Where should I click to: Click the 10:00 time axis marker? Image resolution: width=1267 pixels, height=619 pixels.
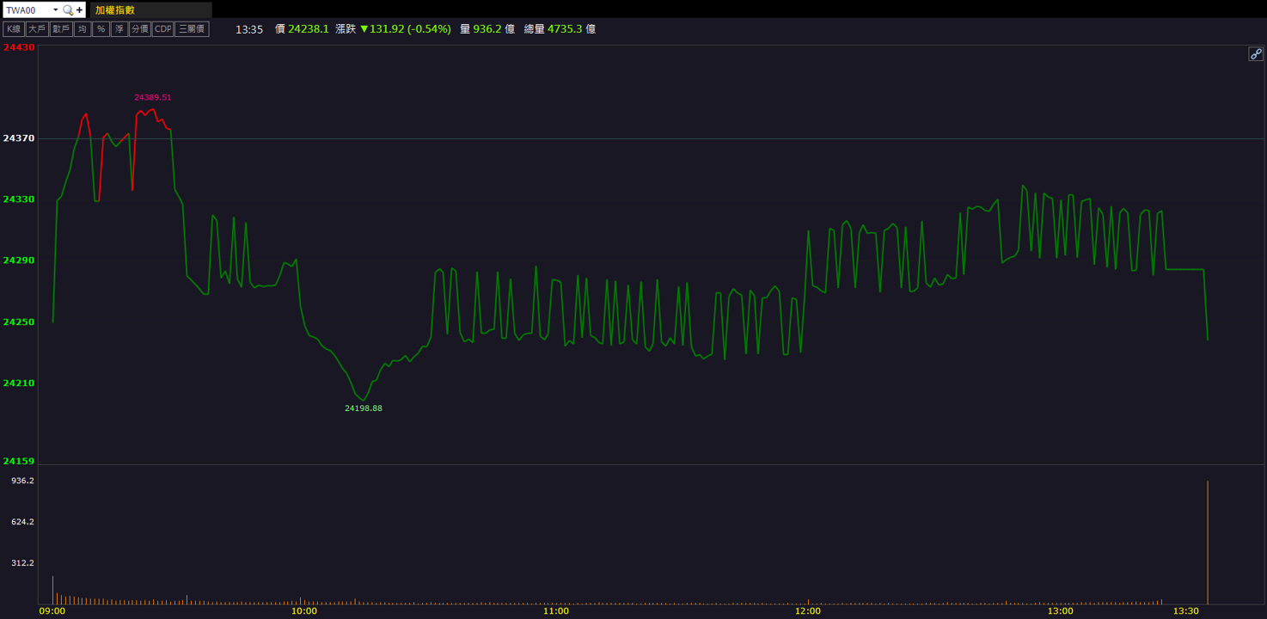point(304,611)
